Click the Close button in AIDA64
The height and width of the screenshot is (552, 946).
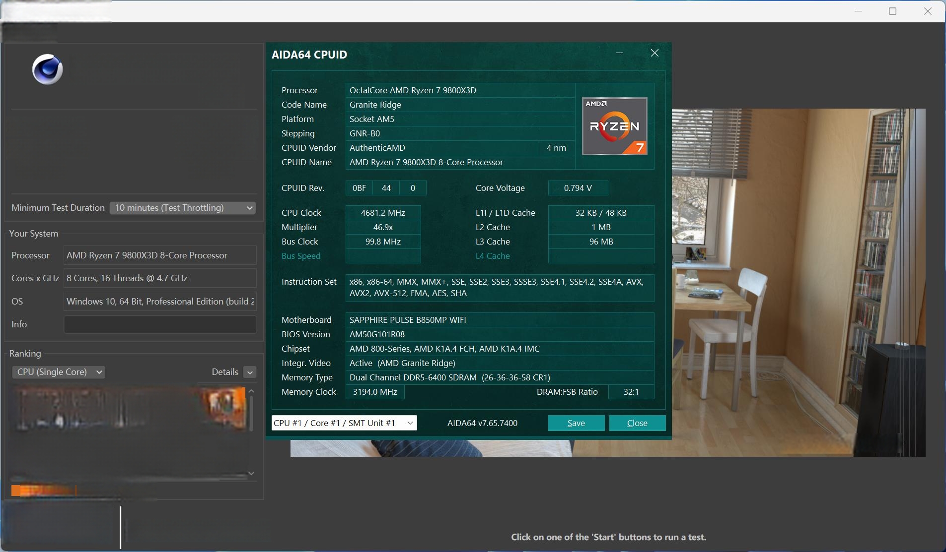pyautogui.click(x=637, y=423)
